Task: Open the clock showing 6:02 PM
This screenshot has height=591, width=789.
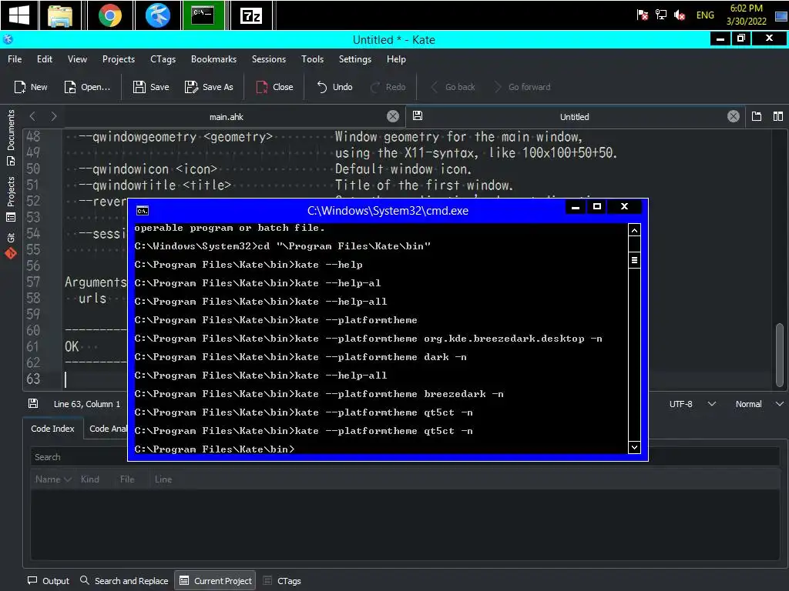Action: tap(746, 15)
